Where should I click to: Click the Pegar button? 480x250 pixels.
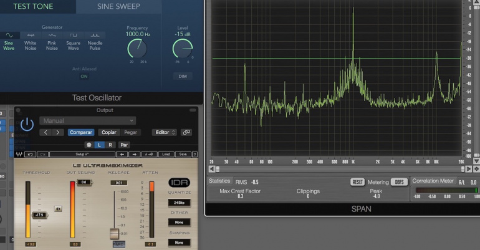[130, 132]
